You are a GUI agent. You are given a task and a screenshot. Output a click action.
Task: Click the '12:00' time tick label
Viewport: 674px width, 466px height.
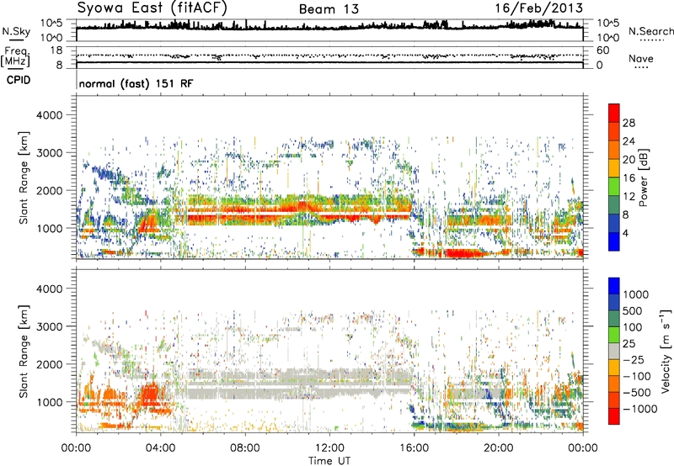click(329, 448)
